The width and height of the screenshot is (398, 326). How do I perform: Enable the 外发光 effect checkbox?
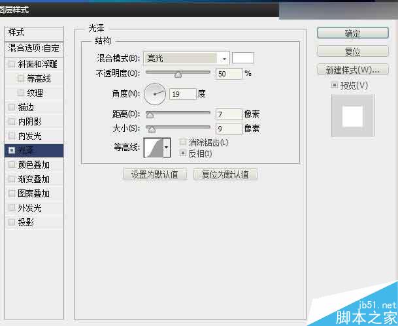[12, 208]
